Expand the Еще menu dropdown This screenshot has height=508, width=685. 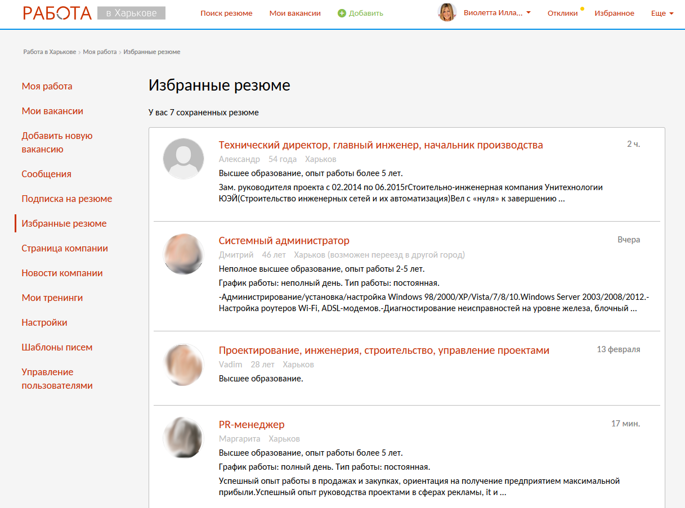click(x=662, y=14)
